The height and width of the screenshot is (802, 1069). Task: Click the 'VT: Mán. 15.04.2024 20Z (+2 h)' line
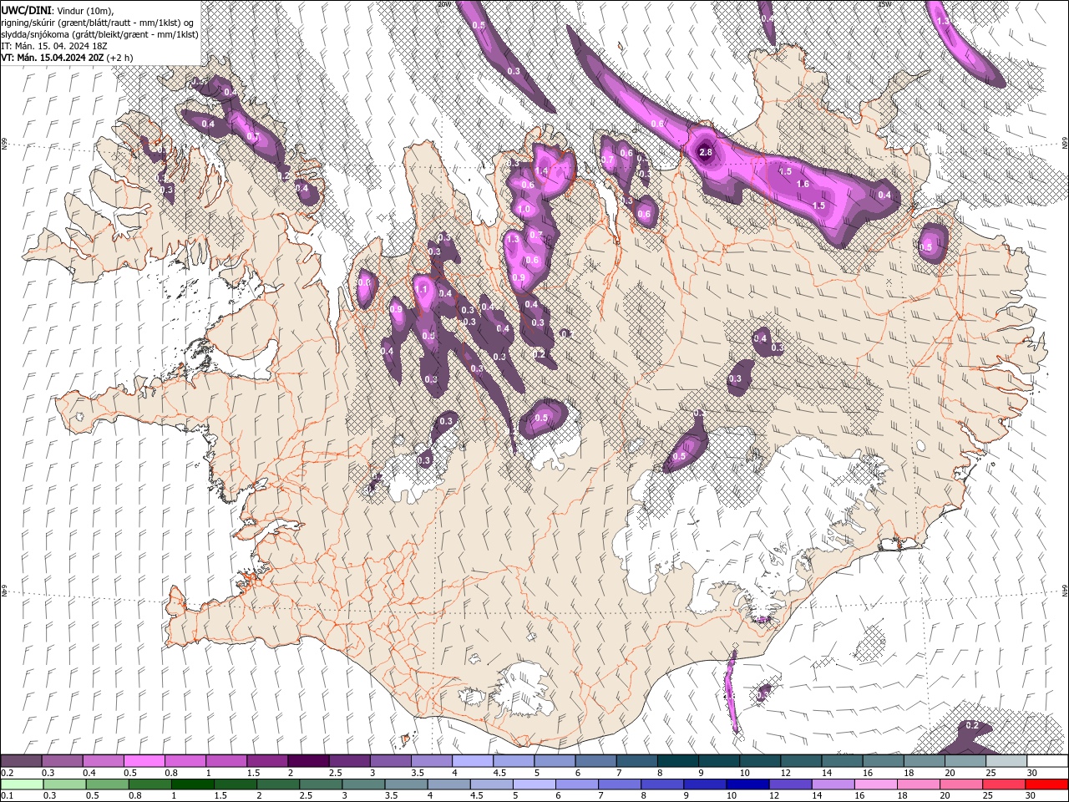(67, 58)
